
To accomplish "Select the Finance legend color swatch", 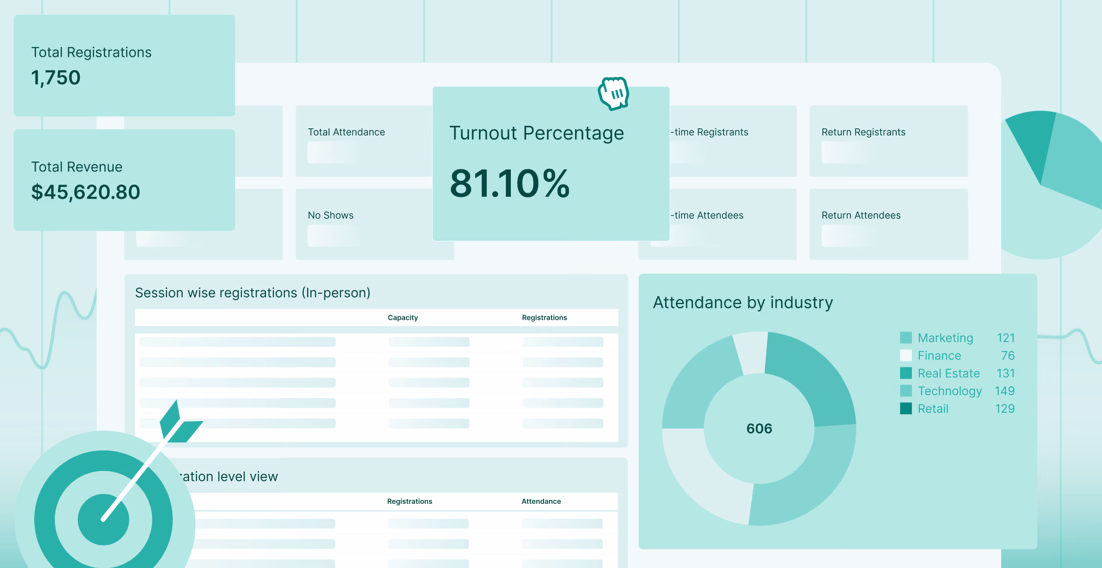I will [906, 355].
